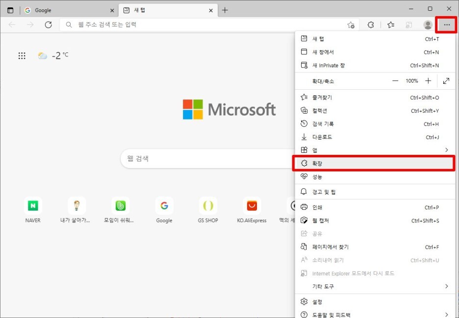Screen dimensions: 459x318
Task: Open the NAVER quick link
Action: pos(33,210)
